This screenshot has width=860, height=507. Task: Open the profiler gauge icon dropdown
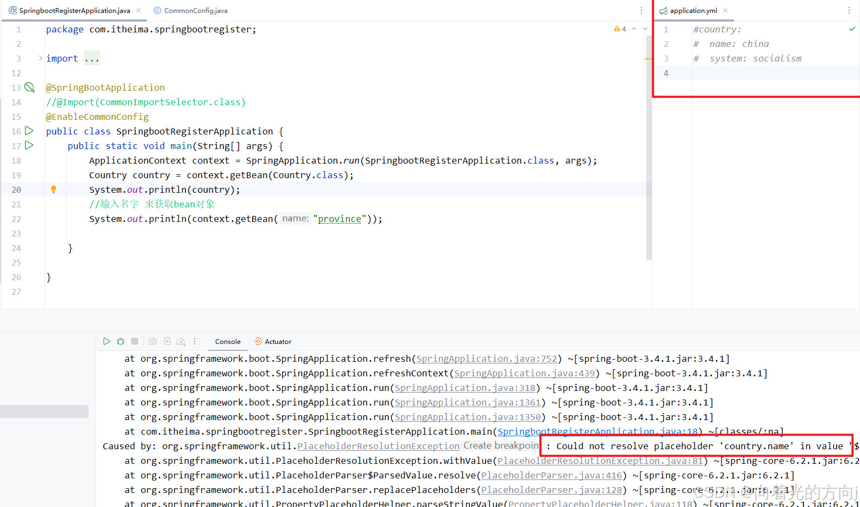(181, 341)
